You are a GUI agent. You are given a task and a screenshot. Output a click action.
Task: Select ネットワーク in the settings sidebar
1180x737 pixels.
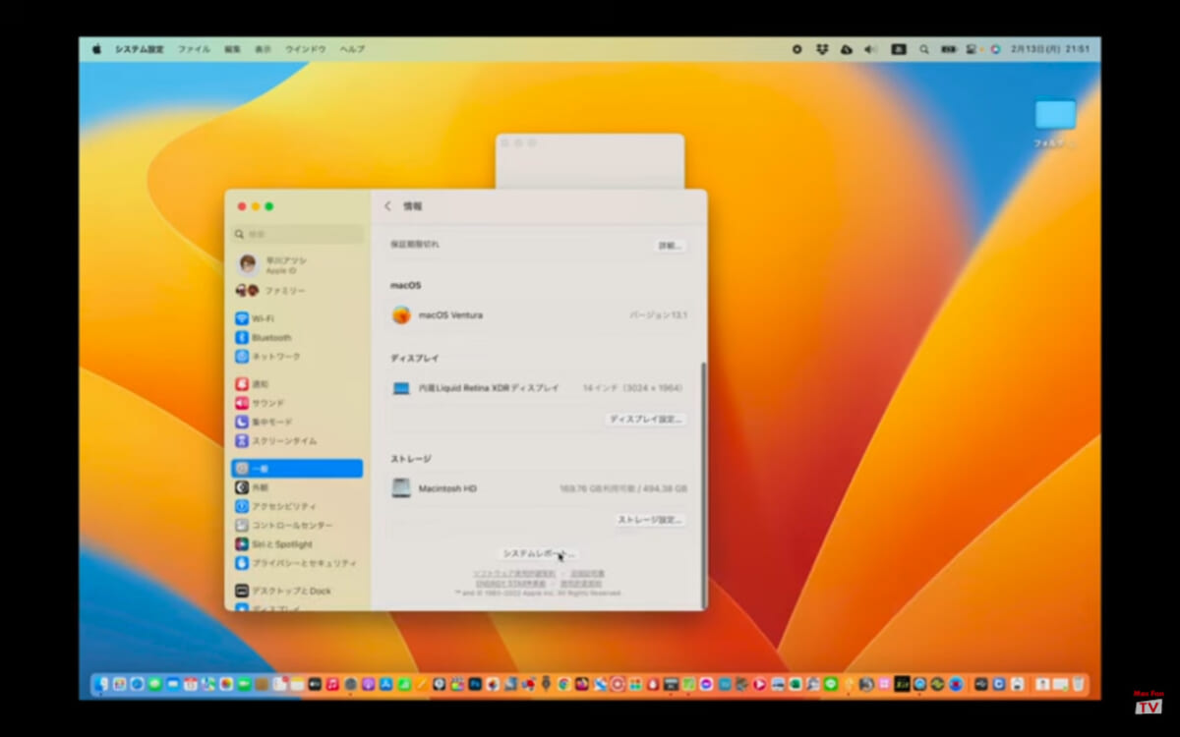click(x=297, y=356)
